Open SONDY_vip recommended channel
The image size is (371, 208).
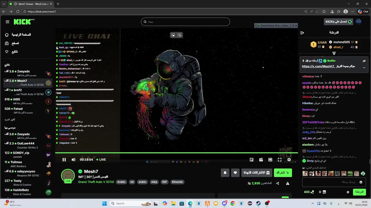[x=28, y=155]
